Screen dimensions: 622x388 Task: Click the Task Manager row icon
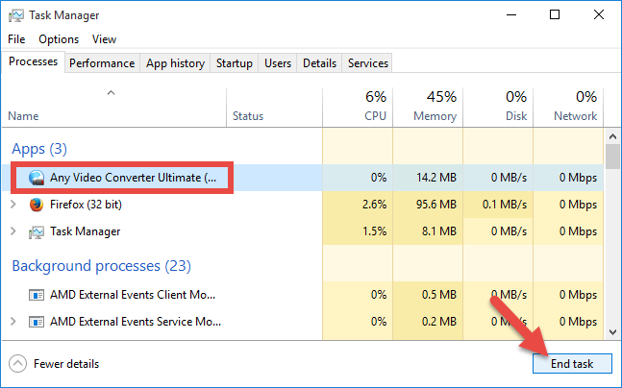(37, 231)
